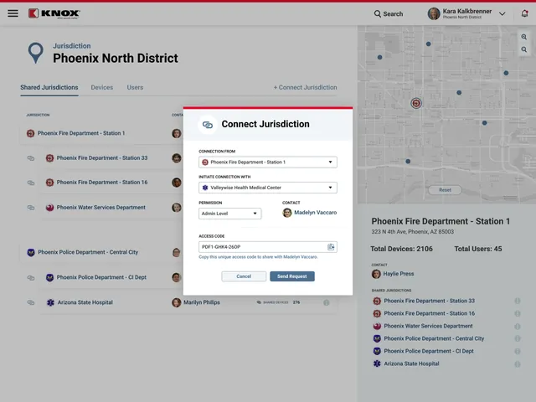
Task: Switch to Shared Jurisdictions tab
Action: [x=49, y=87]
